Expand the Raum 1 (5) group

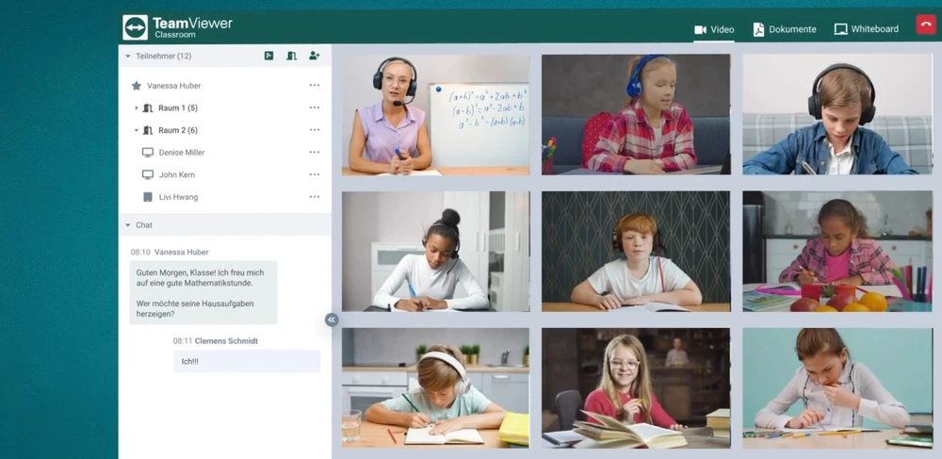point(137,108)
